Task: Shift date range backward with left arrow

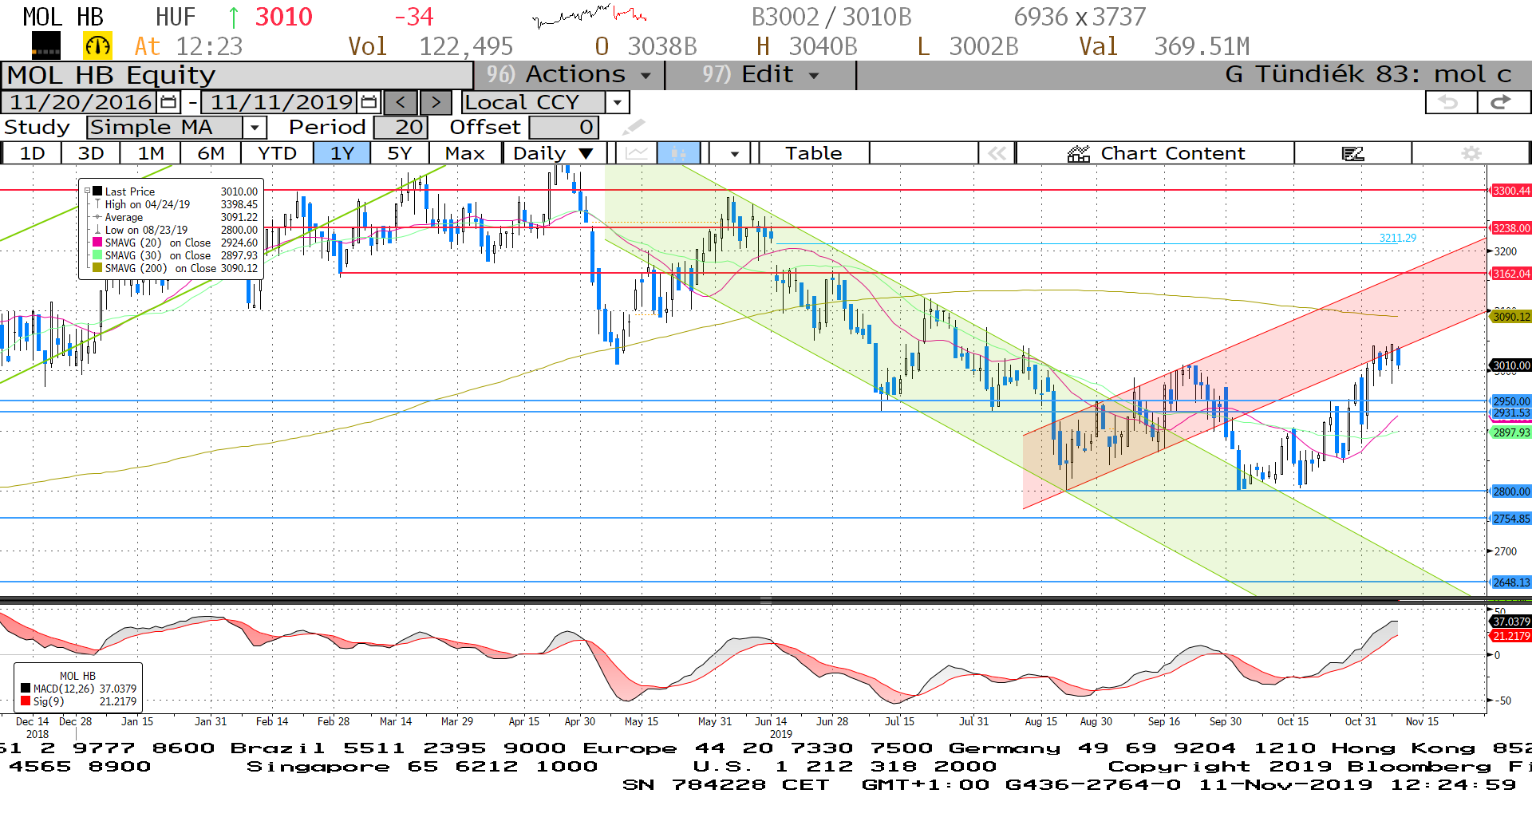Action: 401,102
